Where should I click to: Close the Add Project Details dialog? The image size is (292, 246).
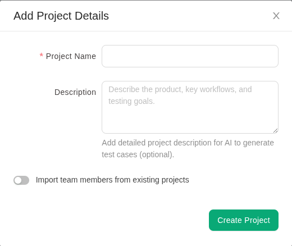[x=276, y=16]
